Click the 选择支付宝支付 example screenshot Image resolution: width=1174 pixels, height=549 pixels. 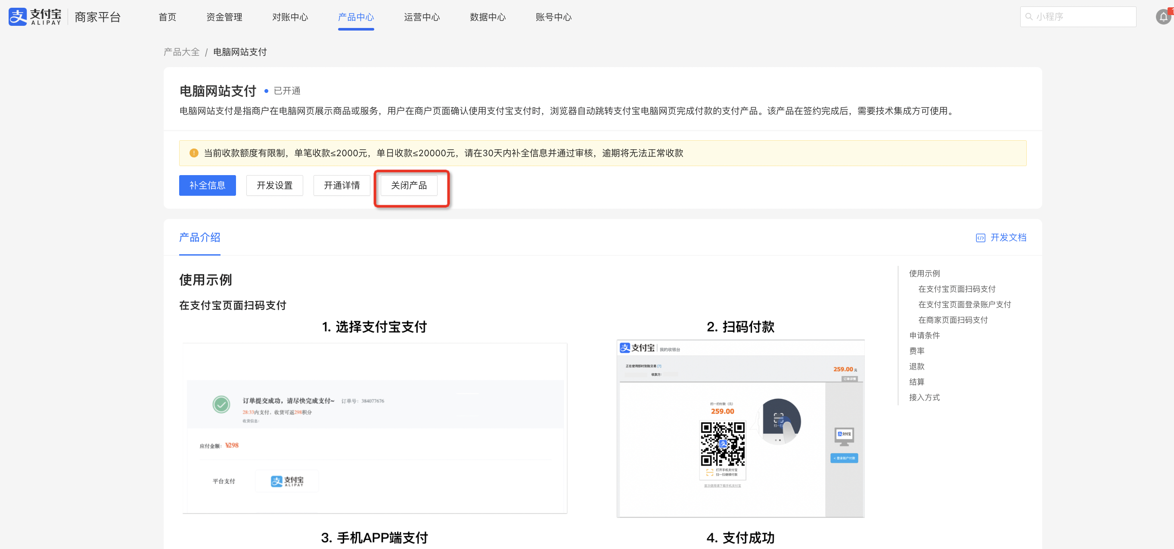(375, 429)
